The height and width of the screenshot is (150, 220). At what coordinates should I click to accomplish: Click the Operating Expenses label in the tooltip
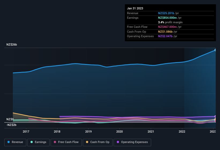140,36
